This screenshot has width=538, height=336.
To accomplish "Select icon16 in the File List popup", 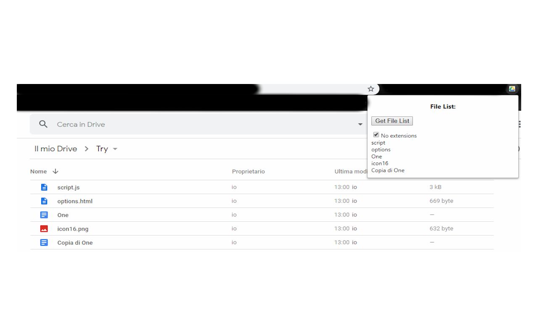I will coord(380,163).
